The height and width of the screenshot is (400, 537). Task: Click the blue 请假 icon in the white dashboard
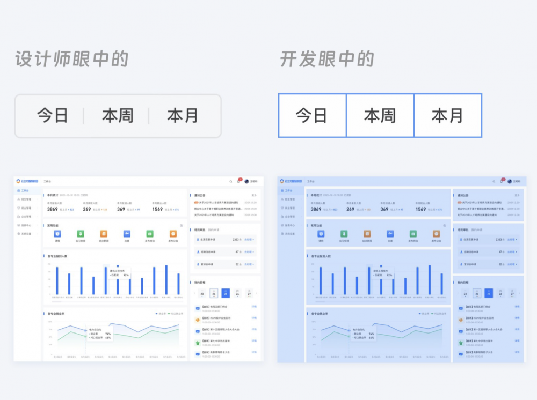57,234
